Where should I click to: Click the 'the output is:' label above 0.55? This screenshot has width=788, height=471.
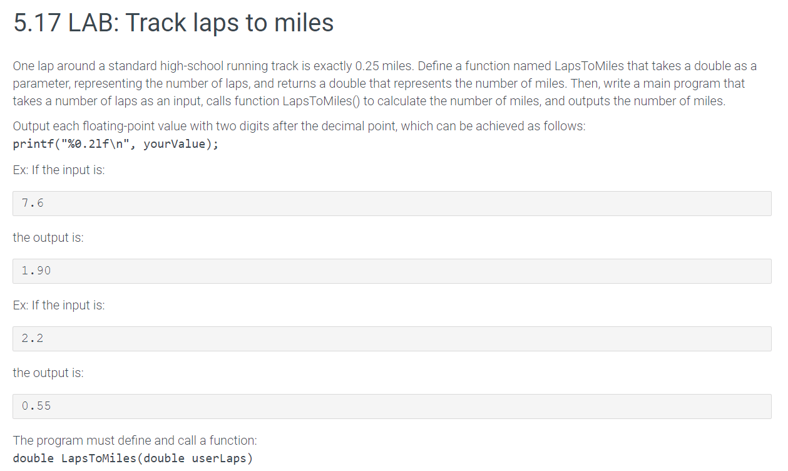[x=48, y=373]
